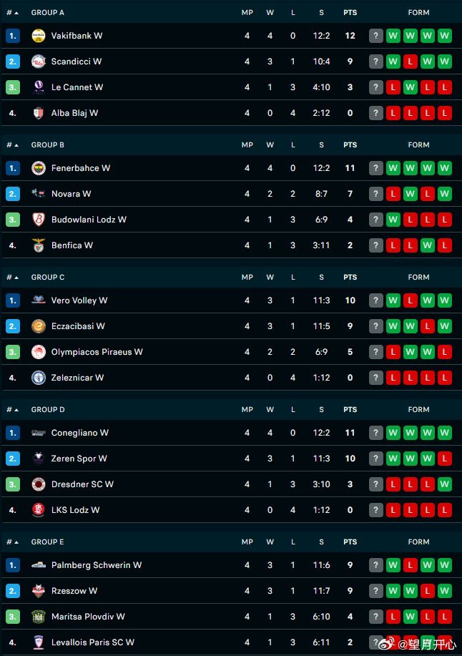Click the "?" upcoming match badge for Vakifbank W
Screen dimensions: 462x656
pos(376,36)
